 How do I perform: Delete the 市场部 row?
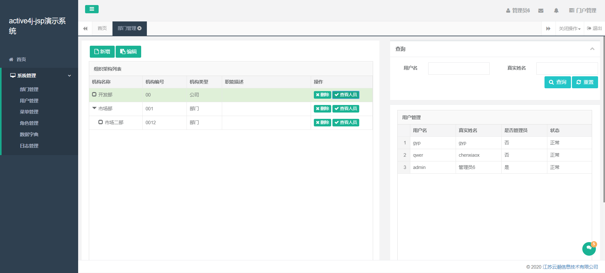point(322,109)
